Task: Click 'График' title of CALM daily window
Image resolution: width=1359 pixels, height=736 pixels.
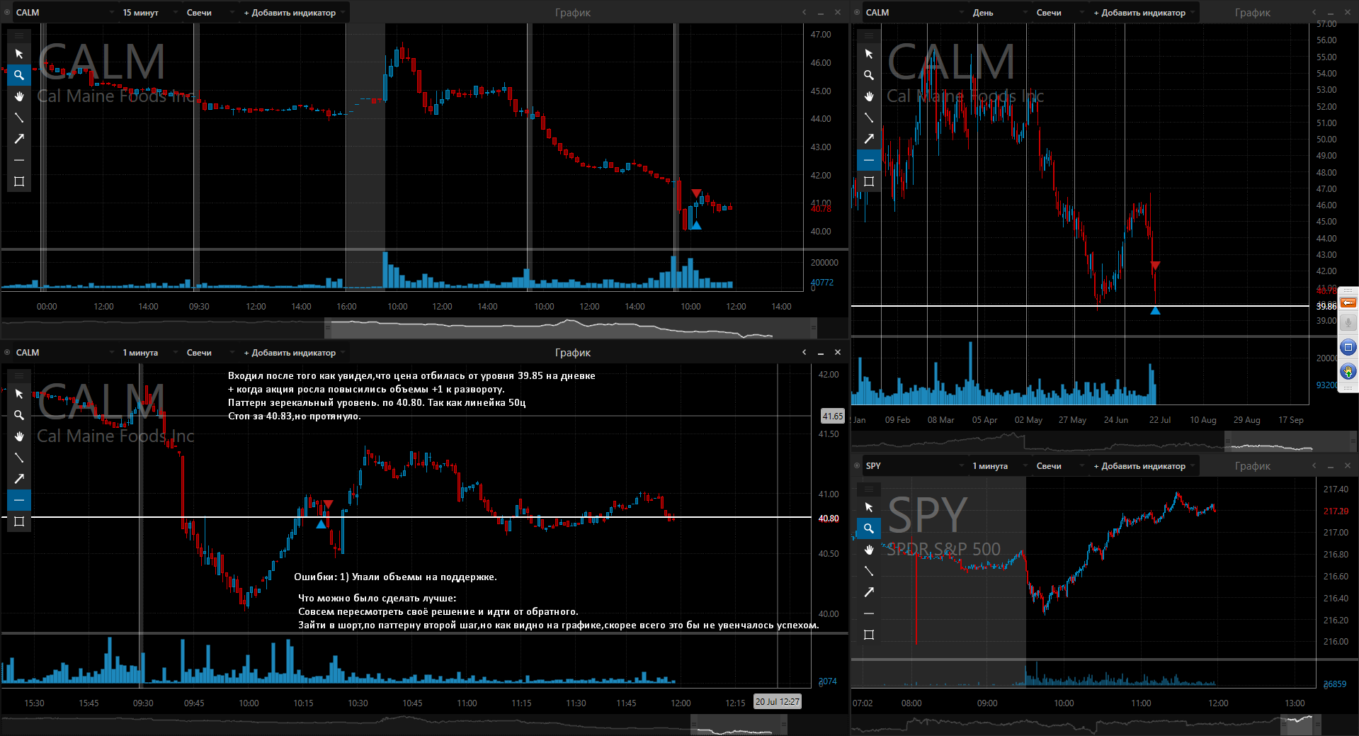Action: 1252,12
